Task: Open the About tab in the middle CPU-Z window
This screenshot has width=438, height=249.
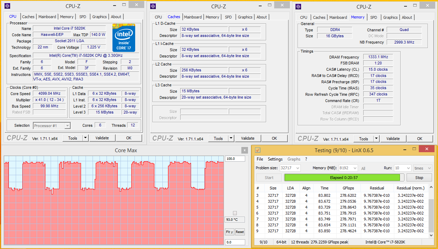Action: point(262,17)
